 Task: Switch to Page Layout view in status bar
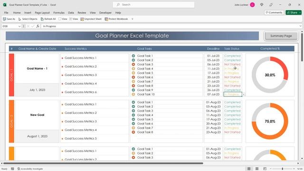pos(257,169)
